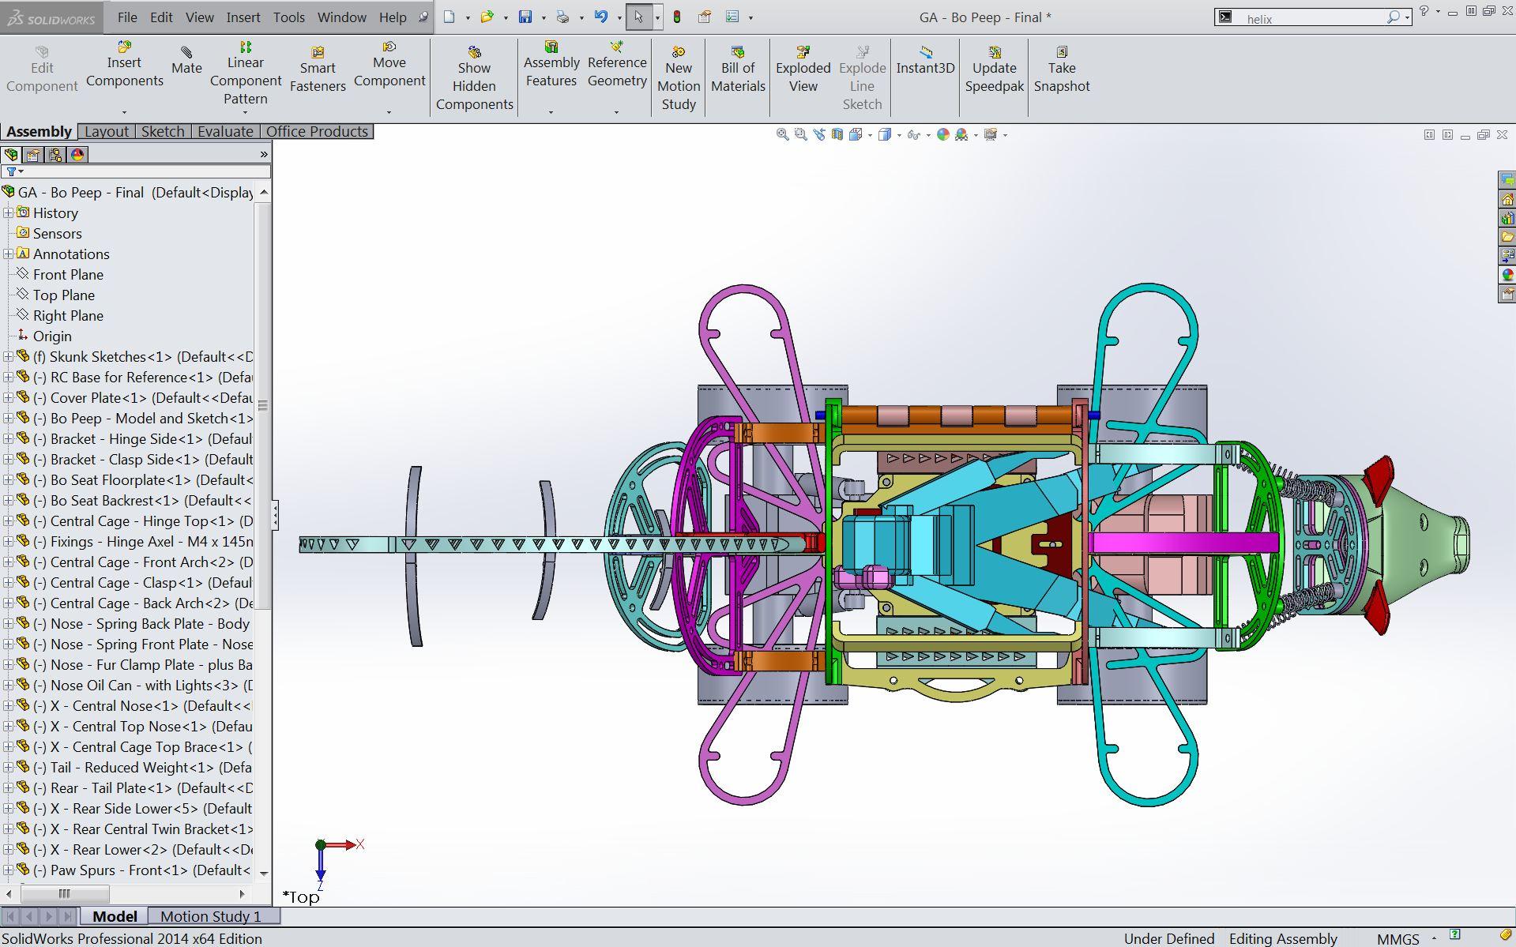Switch to Motion Study 1 tab
Viewport: 1516px width, 947px height.
click(x=210, y=916)
